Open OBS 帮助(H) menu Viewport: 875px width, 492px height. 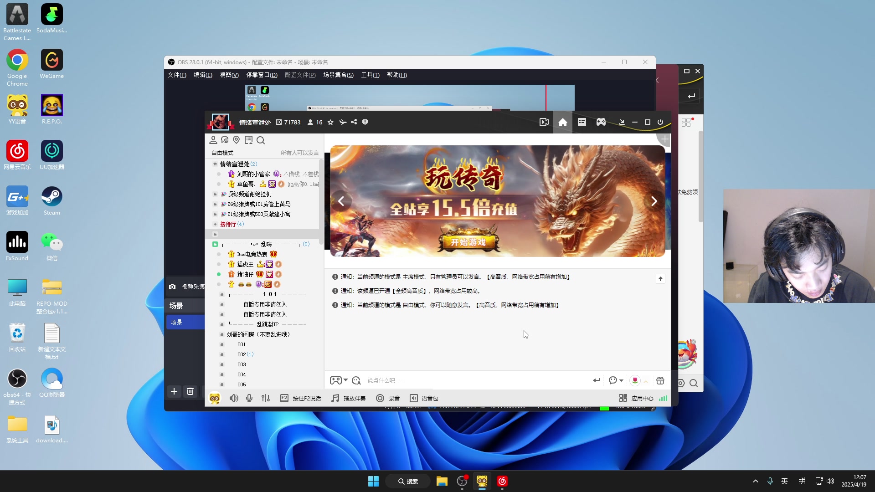pyautogui.click(x=396, y=75)
